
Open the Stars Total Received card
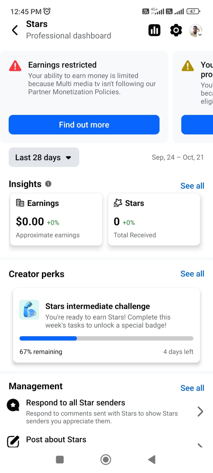154,219
